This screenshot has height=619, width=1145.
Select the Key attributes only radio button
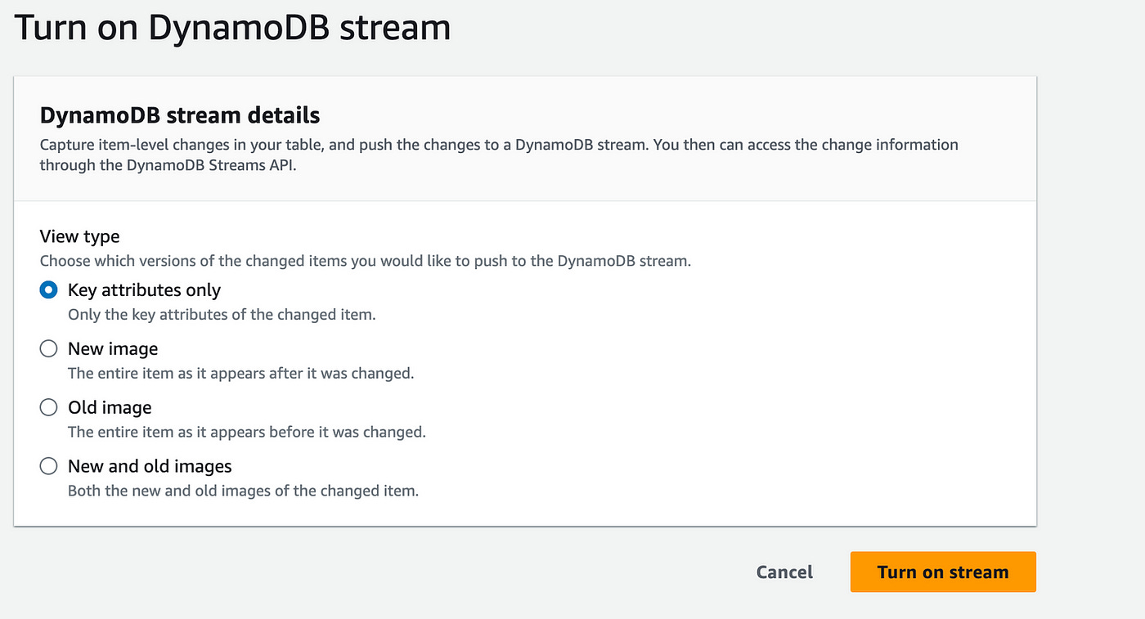[48, 289]
